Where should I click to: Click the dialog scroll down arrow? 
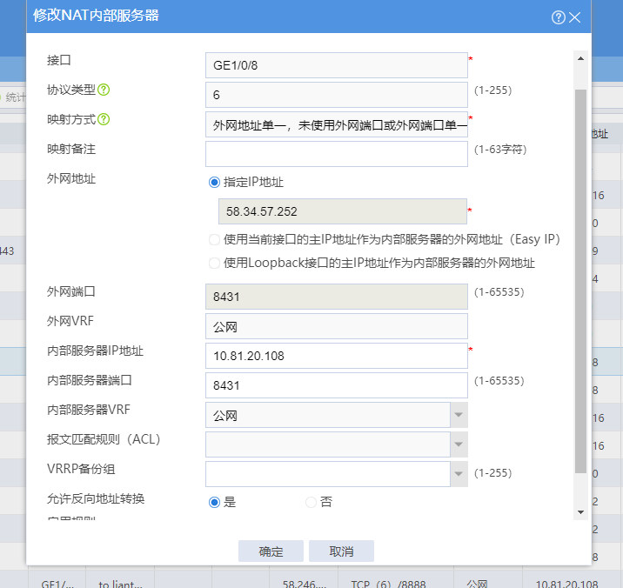tap(580, 512)
